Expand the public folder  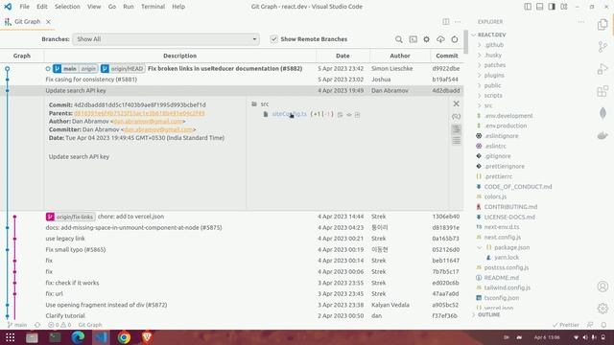pyautogui.click(x=480, y=85)
